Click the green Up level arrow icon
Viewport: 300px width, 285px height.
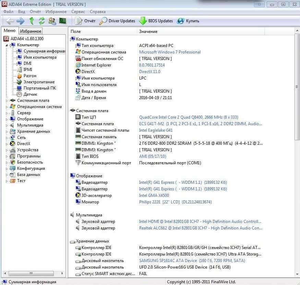(32, 21)
